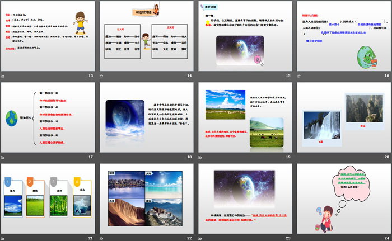Select the slide 13 thumbnail

pyautogui.click(x=48, y=36)
